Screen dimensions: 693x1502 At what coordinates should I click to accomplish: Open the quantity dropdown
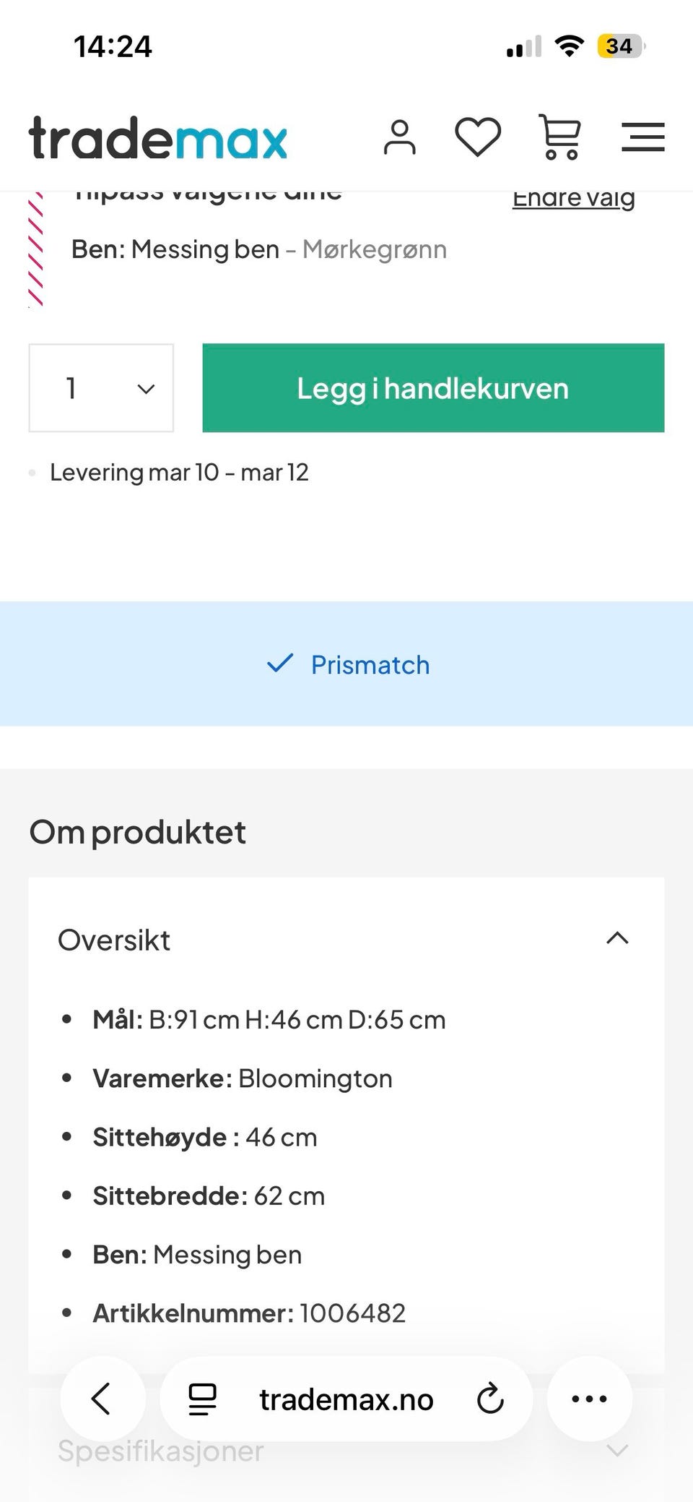point(101,388)
